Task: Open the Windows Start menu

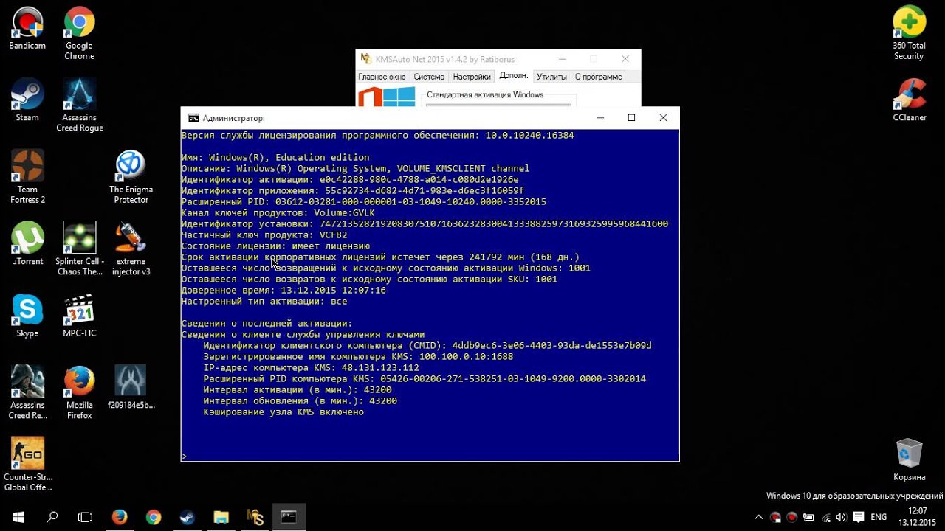Action: 18,517
